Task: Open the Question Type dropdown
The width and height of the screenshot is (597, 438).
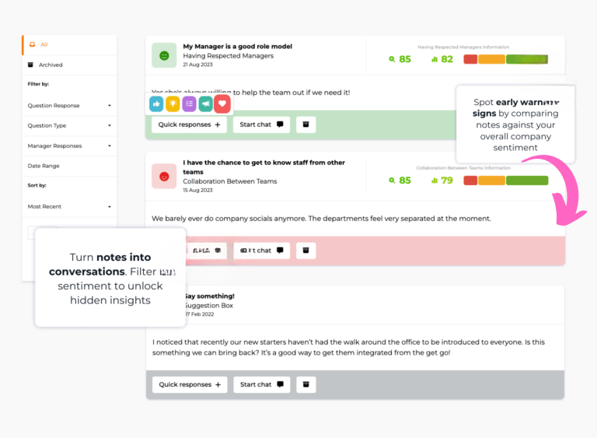Action: (69, 125)
